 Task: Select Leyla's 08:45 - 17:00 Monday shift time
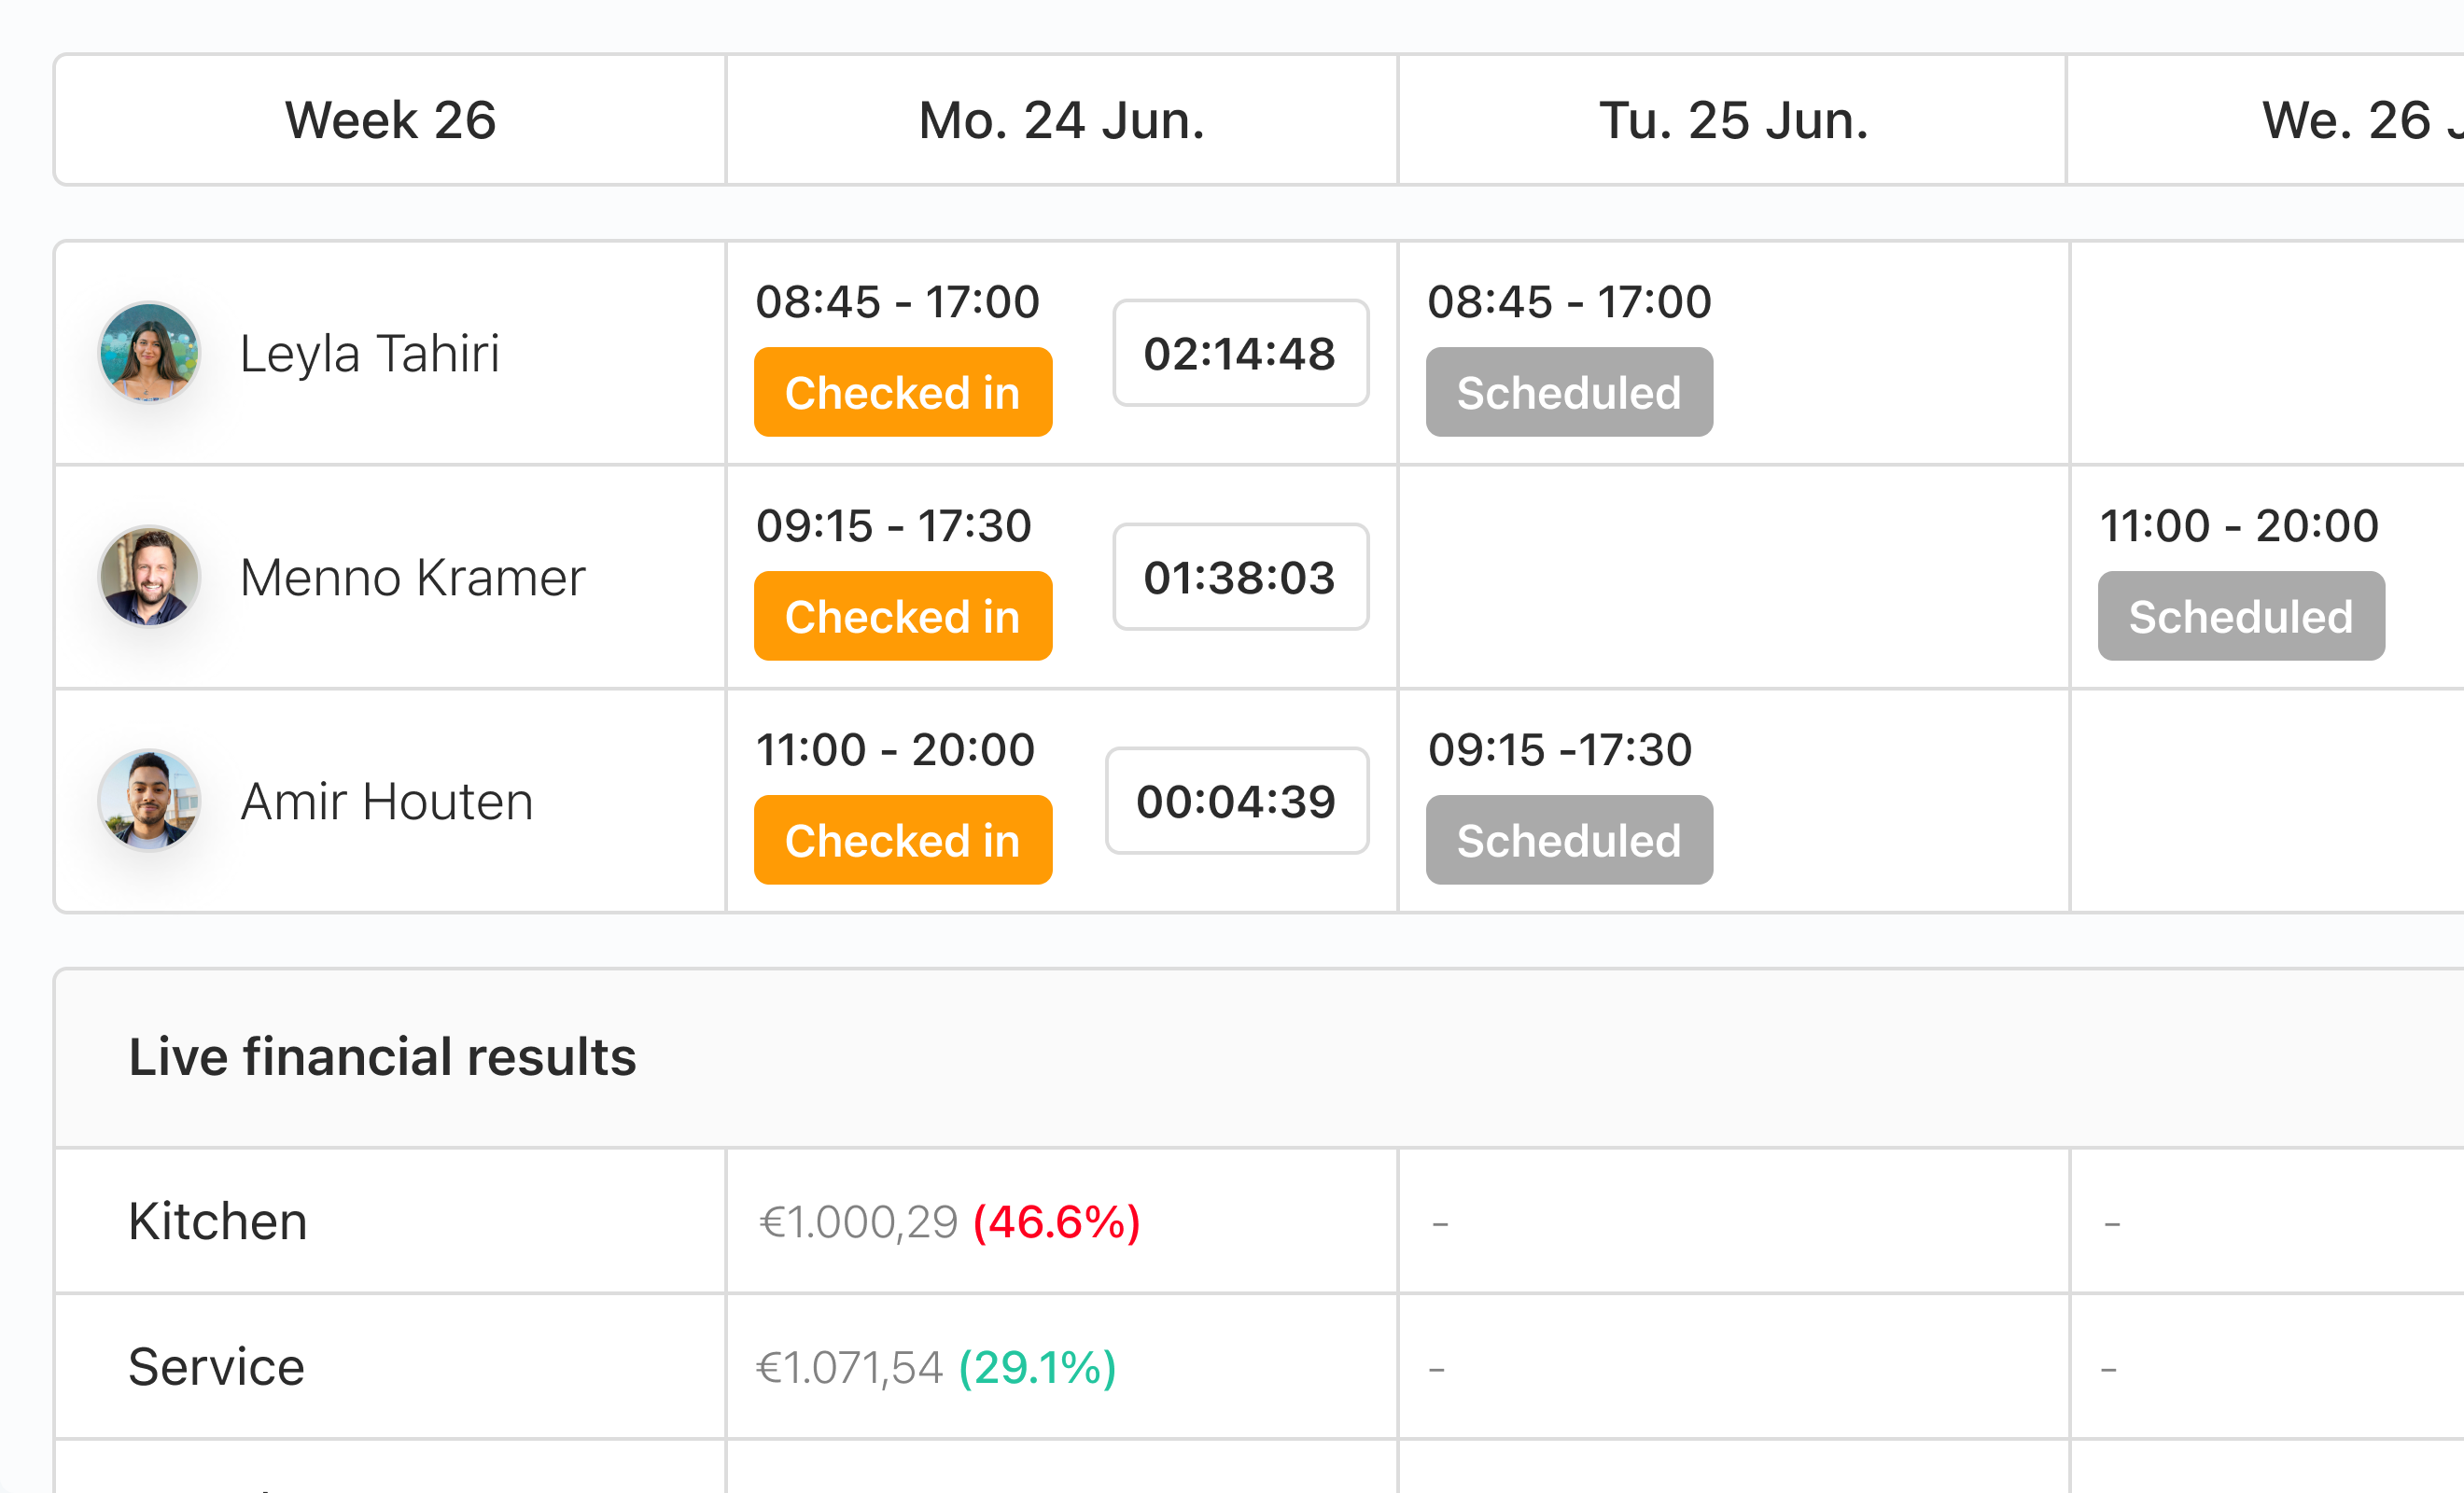point(897,301)
